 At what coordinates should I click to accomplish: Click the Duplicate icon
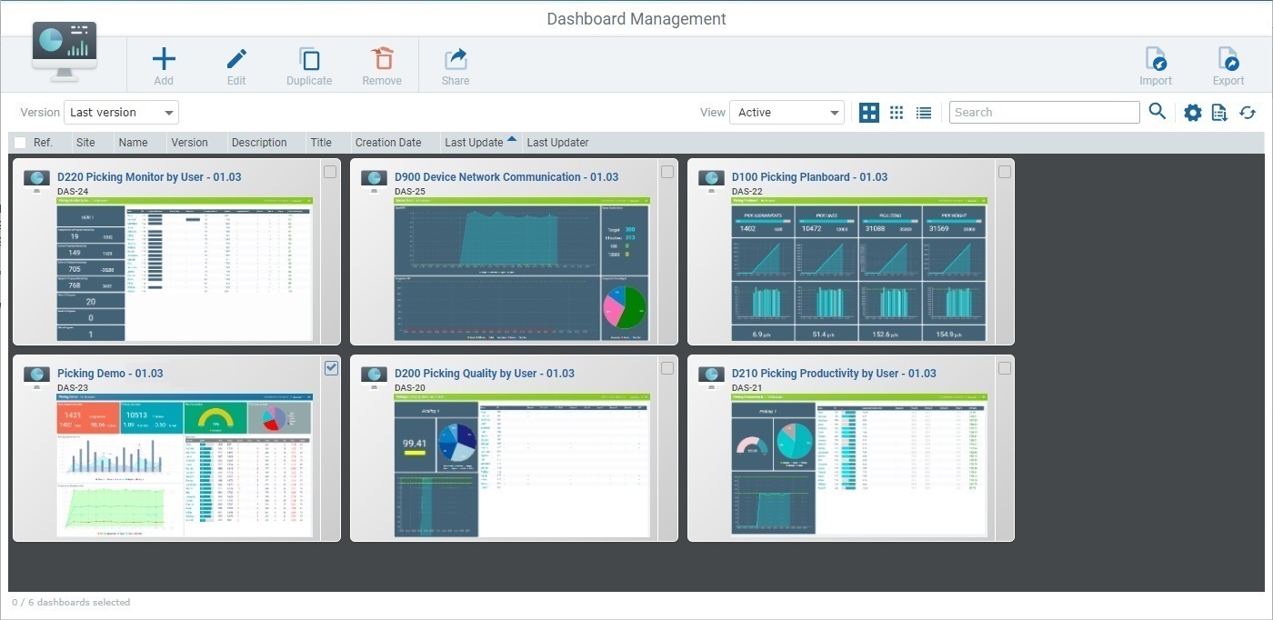tap(309, 59)
